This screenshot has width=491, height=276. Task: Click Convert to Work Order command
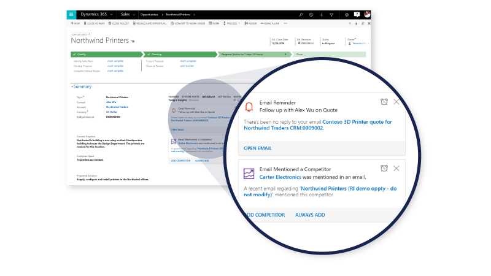pos(188,23)
